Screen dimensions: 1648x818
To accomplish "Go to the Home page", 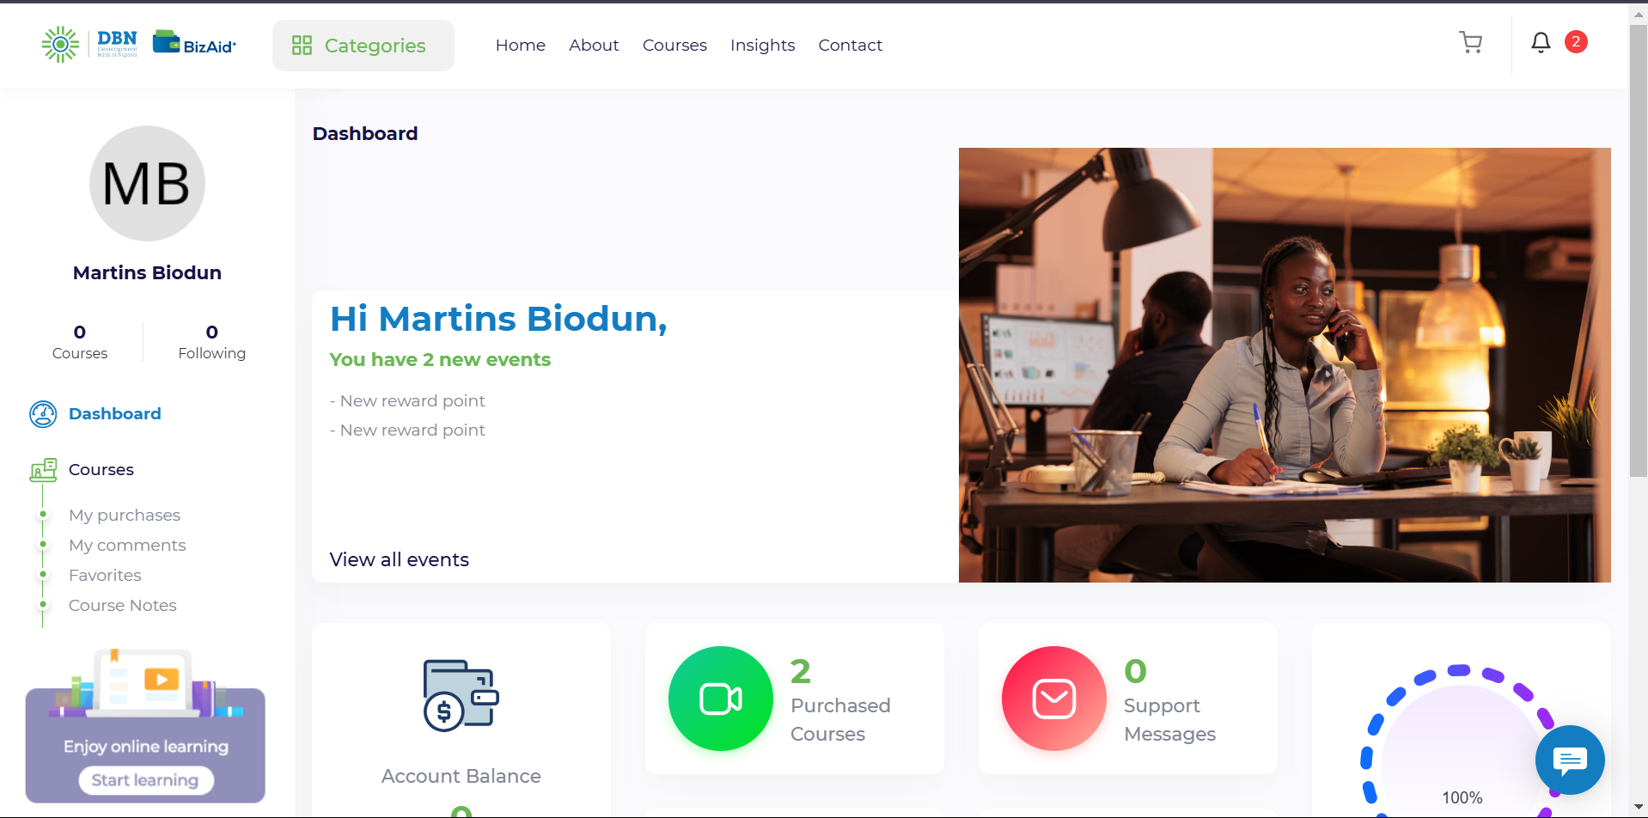I will (x=520, y=46).
